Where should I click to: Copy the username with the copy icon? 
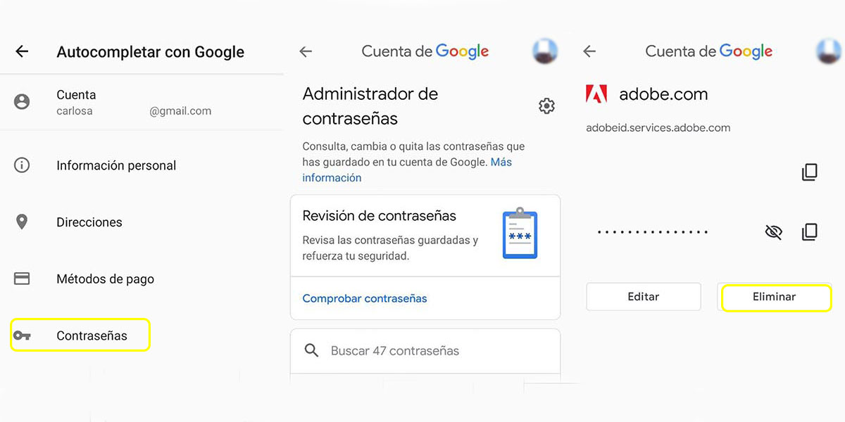[x=810, y=172]
